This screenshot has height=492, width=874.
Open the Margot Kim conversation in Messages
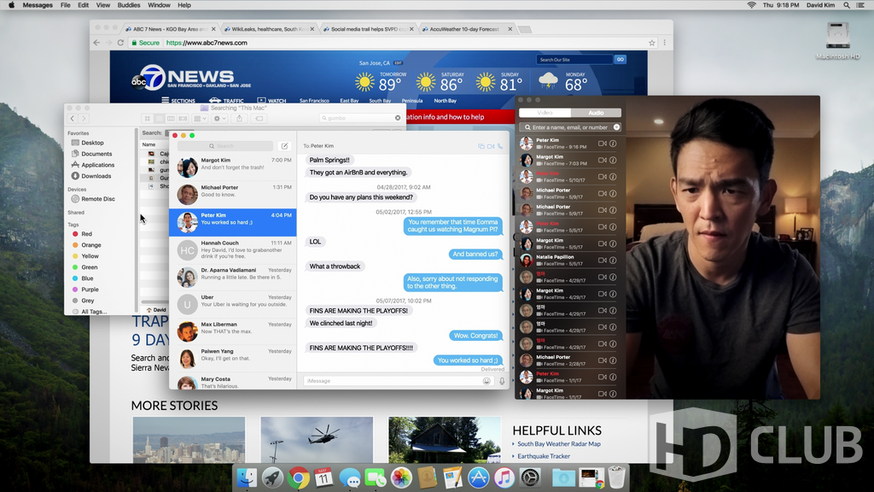point(233,167)
